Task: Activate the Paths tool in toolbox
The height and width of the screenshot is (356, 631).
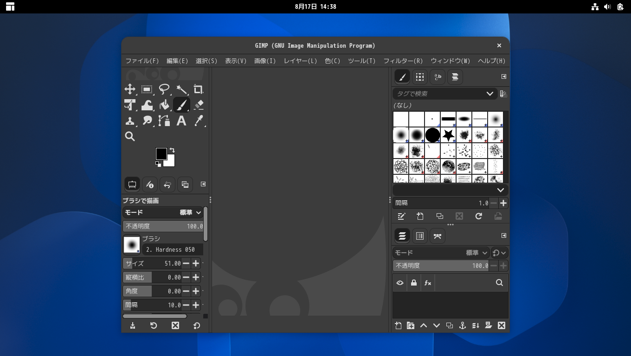Action: (164, 121)
